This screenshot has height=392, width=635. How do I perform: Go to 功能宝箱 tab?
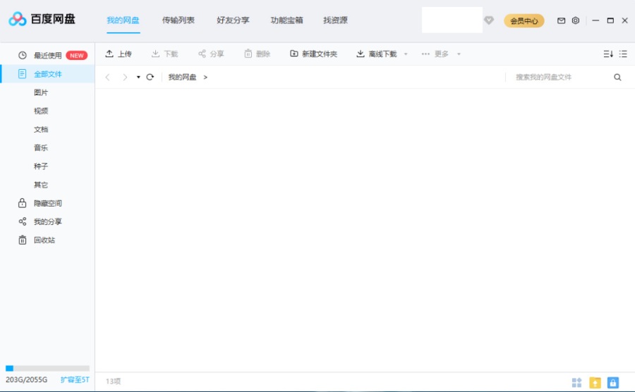coord(286,20)
